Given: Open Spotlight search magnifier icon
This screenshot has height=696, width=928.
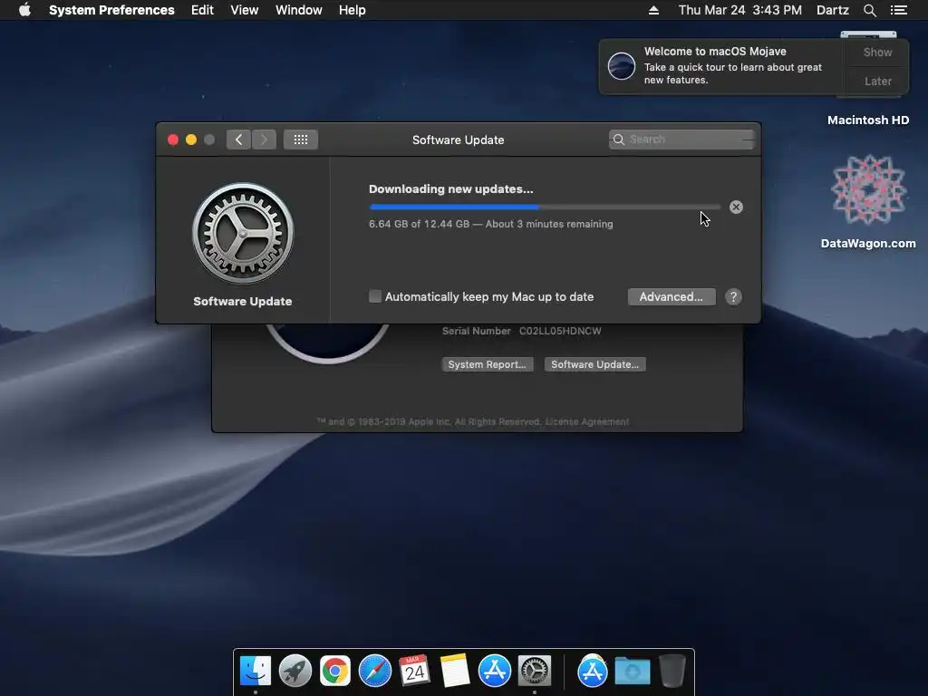Looking at the screenshot, I should pyautogui.click(x=869, y=10).
